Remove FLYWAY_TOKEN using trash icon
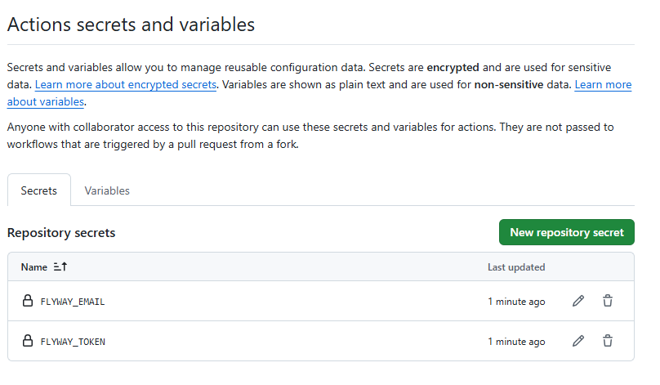Image resolution: width=660 pixels, height=385 pixels. pyautogui.click(x=608, y=341)
